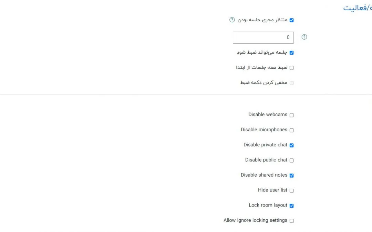Click the "Hide user list" label text
372x232 pixels.
[272, 190]
